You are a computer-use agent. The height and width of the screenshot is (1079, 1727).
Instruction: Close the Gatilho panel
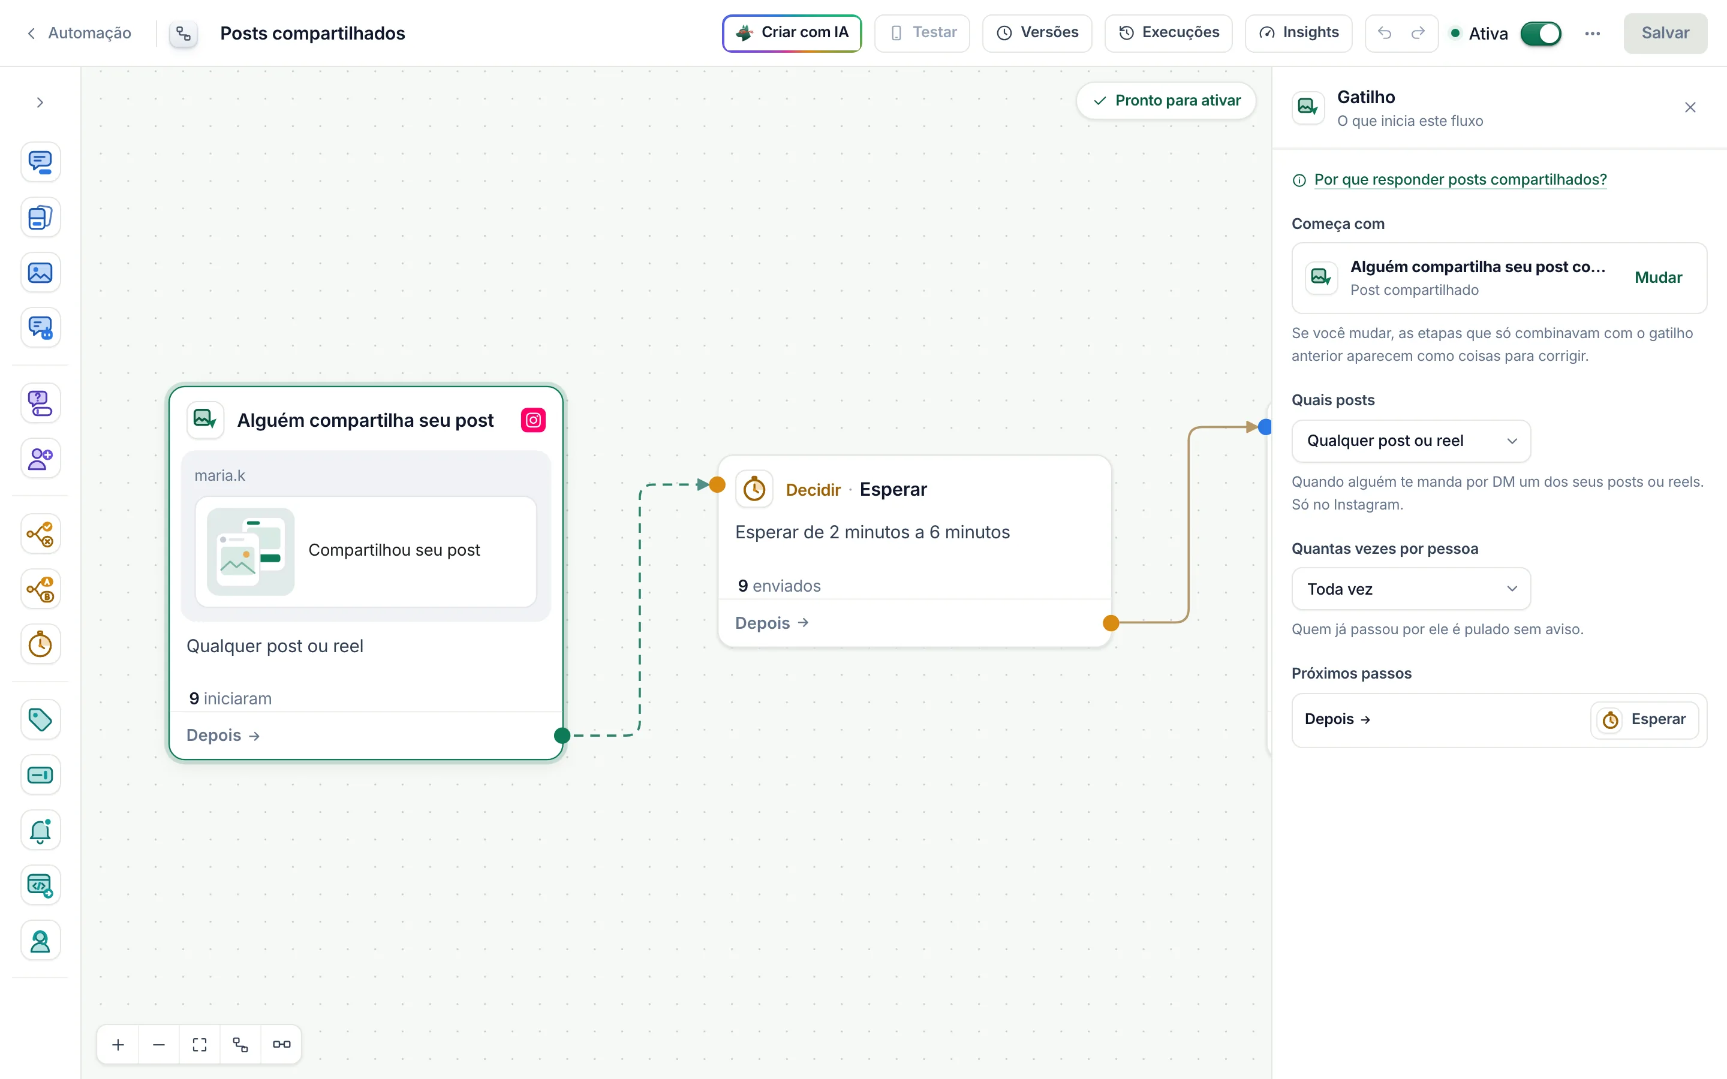[1690, 108]
